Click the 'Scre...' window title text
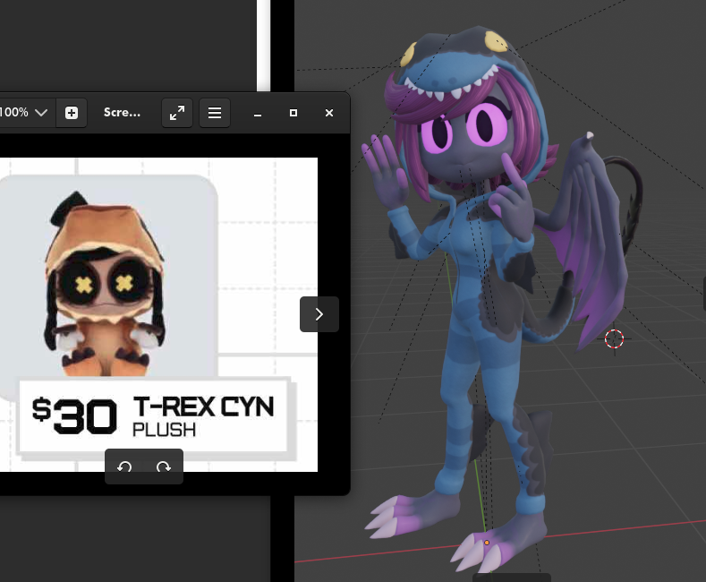This screenshot has height=582, width=706. [x=122, y=113]
